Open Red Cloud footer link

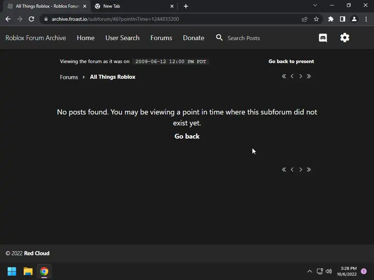(37, 253)
